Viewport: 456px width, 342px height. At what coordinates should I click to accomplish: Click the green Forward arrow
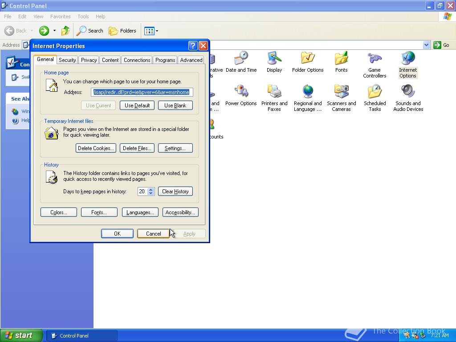coord(44,31)
